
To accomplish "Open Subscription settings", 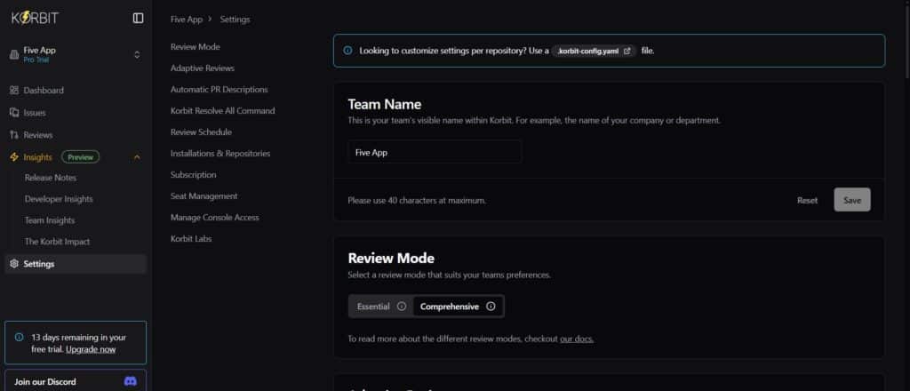I will pyautogui.click(x=193, y=174).
